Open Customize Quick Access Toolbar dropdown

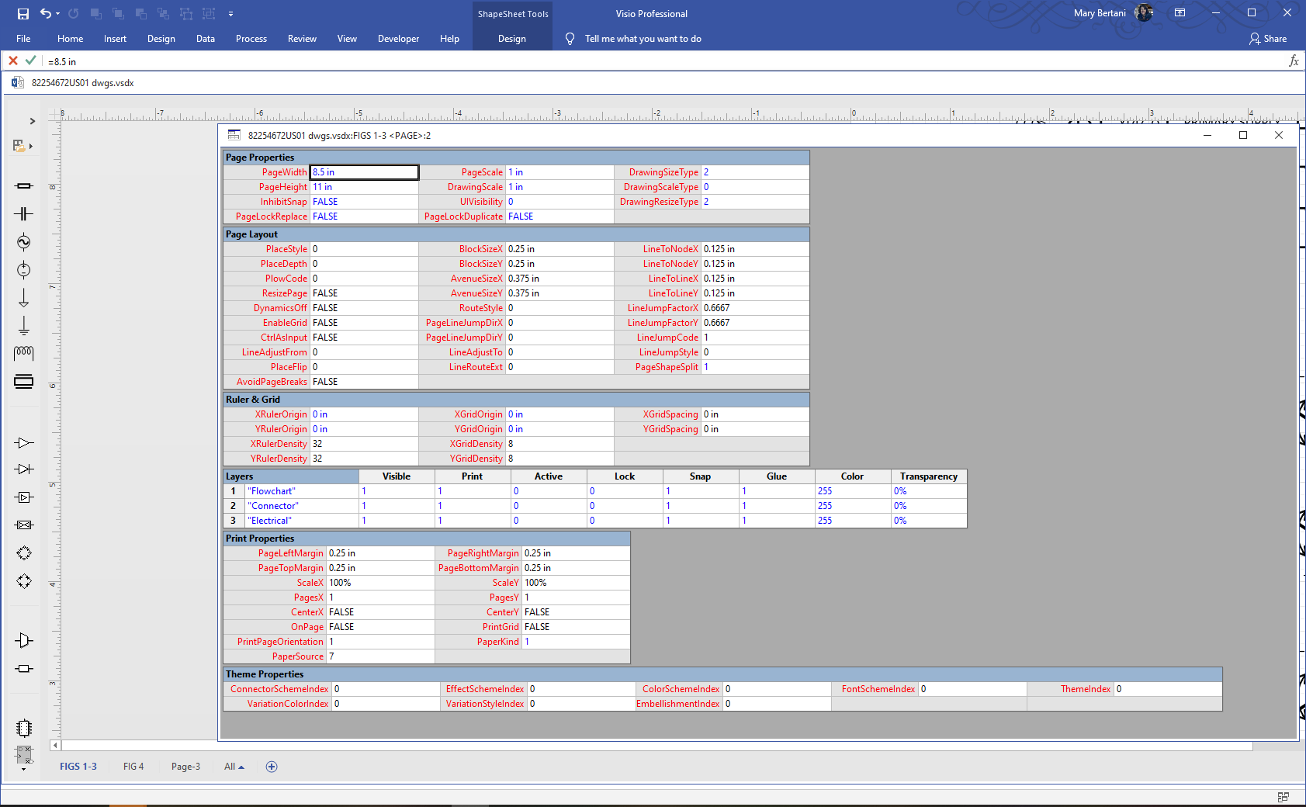[x=230, y=14]
